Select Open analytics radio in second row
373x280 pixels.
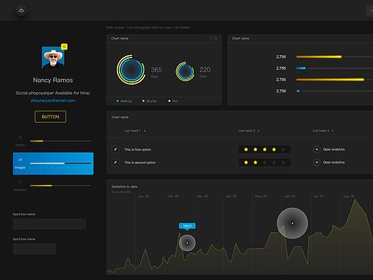coord(317,162)
